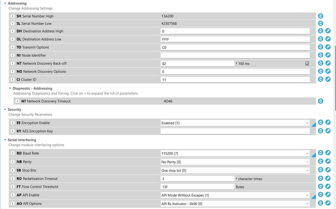Collapse the Addressing section
The width and height of the screenshot is (336, 209).
click(x=5, y=3)
